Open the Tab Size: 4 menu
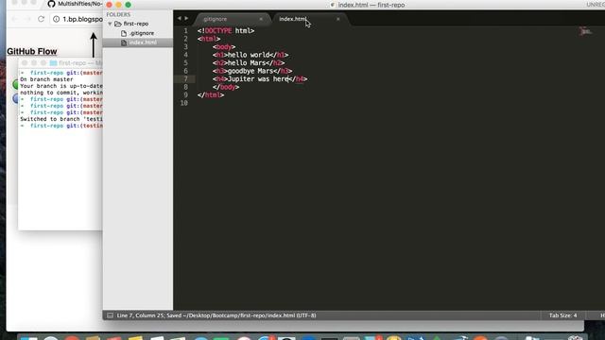Image resolution: width=605 pixels, height=340 pixels. (563, 315)
